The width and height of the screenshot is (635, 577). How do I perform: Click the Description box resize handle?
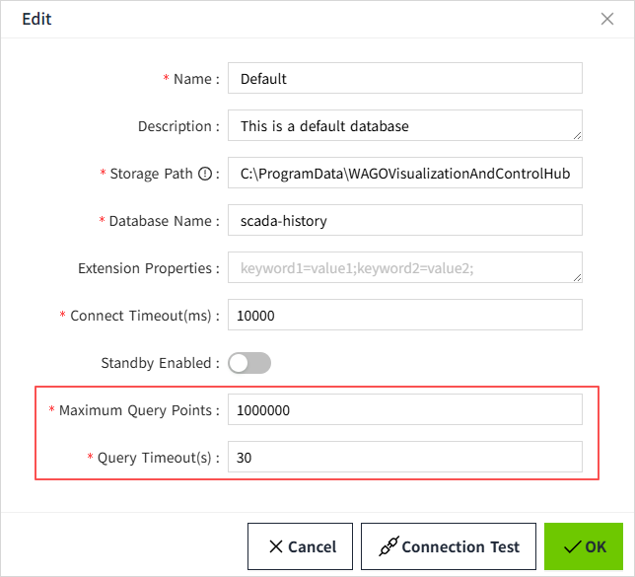577,136
